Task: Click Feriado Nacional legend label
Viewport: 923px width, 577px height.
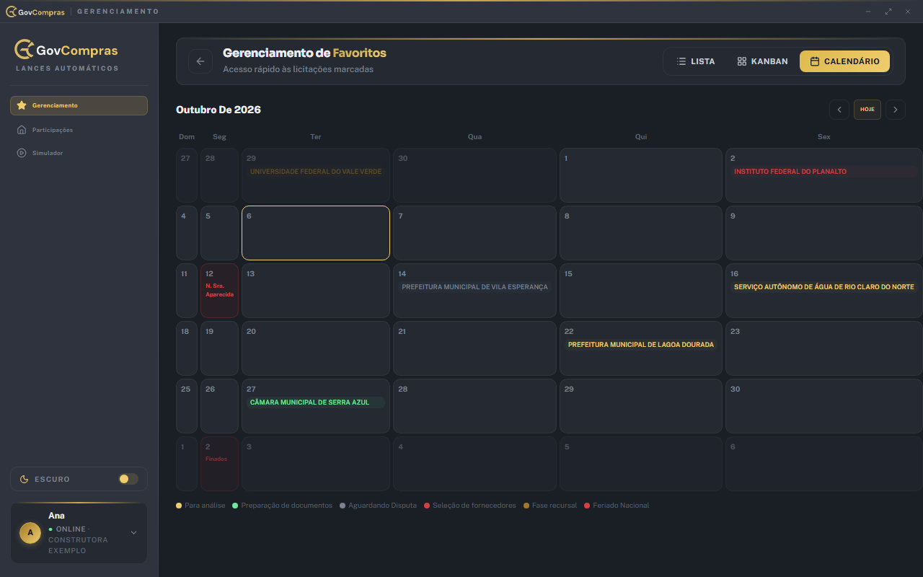Action: pyautogui.click(x=621, y=506)
